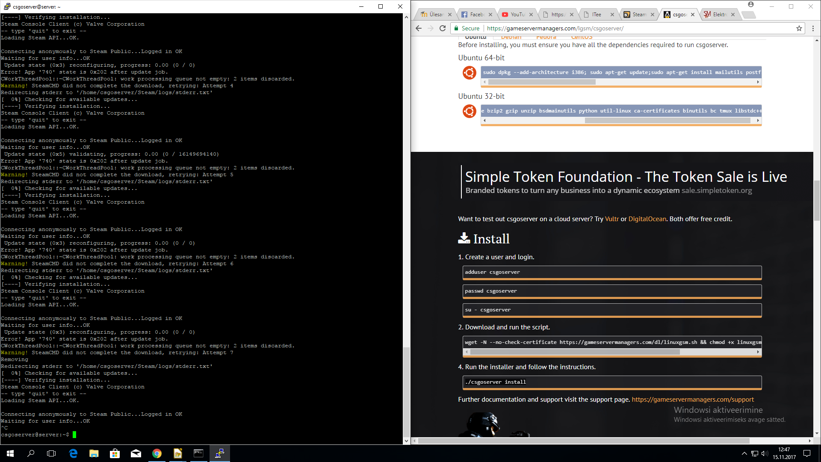This screenshot has width=821, height=462.
Task: Click the right scroll arrow of the 64-bit command box
Action: pos(757,82)
